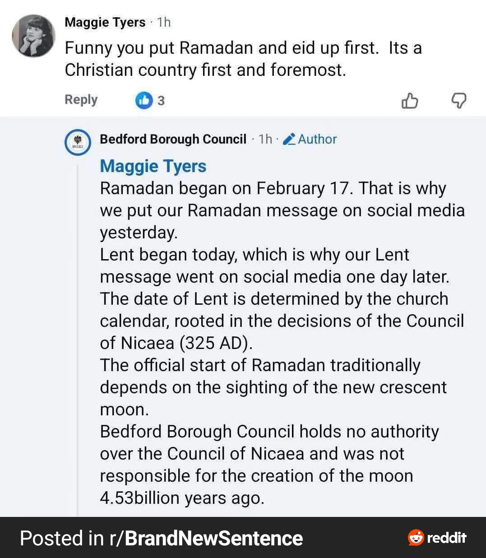
Task: Click the blue like reaction icon
Action: tap(144, 100)
